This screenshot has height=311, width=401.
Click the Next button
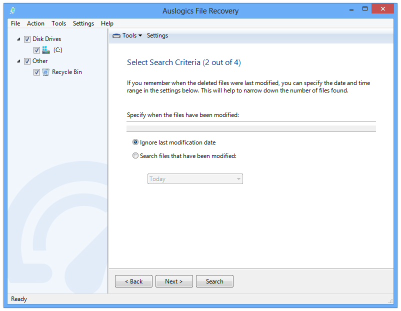click(174, 281)
